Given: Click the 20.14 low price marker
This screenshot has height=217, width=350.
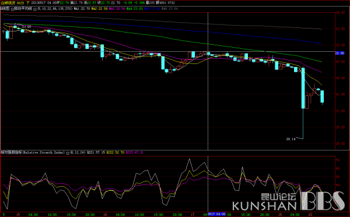Looking at the screenshot, I should tap(290, 139).
